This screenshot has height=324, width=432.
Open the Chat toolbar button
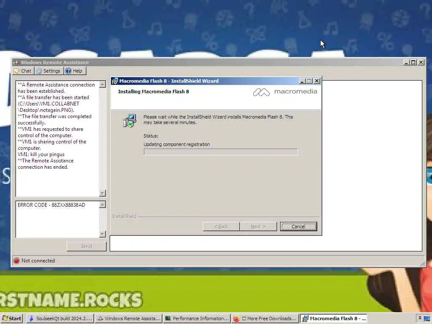tap(23, 71)
